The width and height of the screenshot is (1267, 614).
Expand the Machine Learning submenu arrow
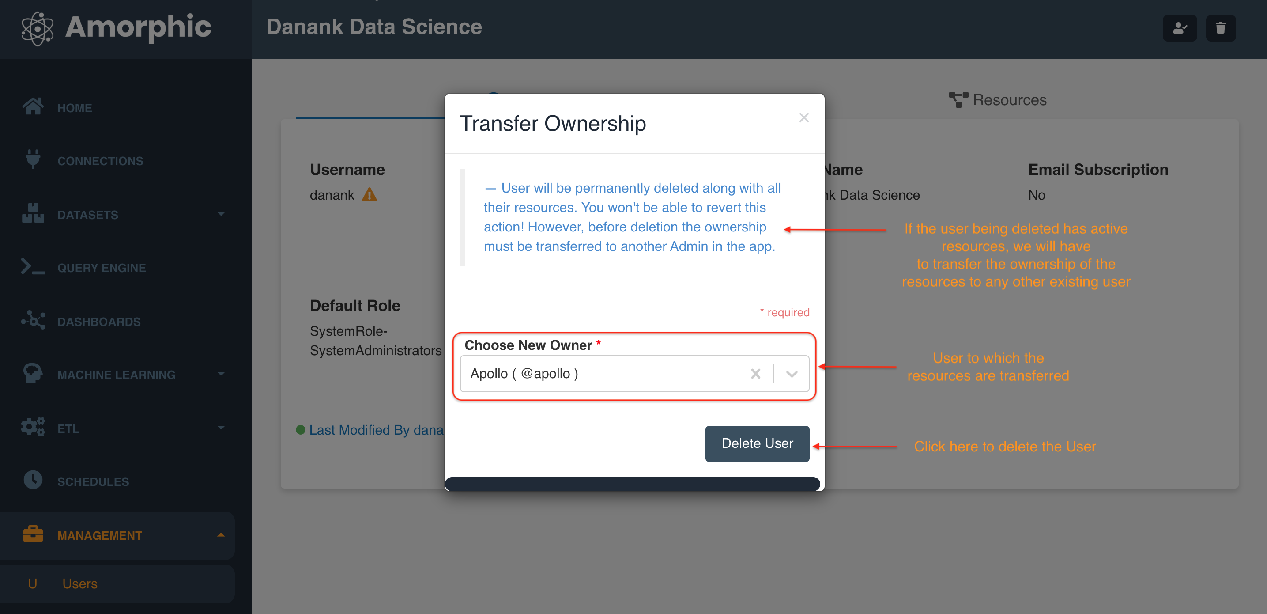(x=221, y=374)
